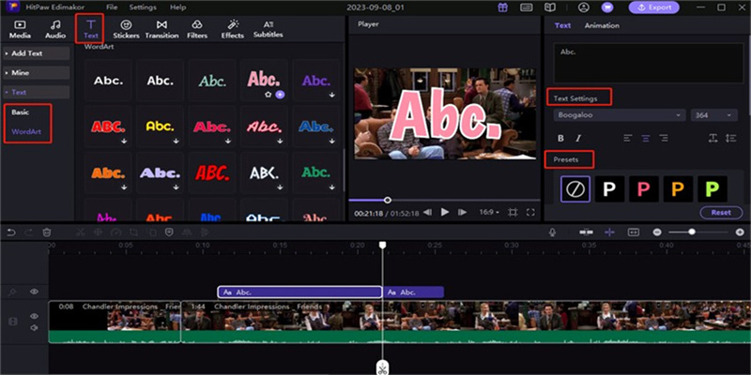Click the text content input box
This screenshot has width=751, height=375.
click(649, 64)
